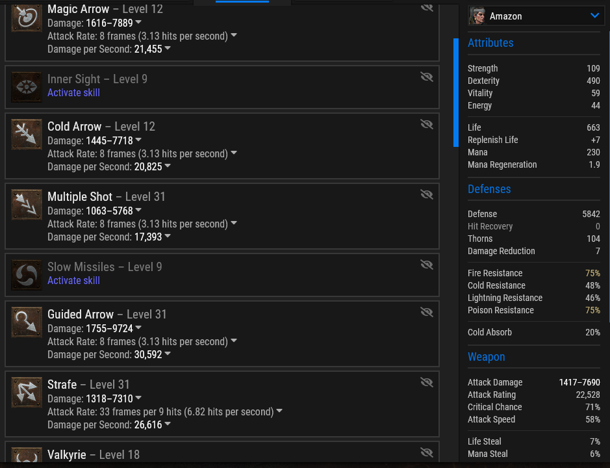Click the Strafe skill icon
Image resolution: width=610 pixels, height=468 pixels.
tap(27, 393)
